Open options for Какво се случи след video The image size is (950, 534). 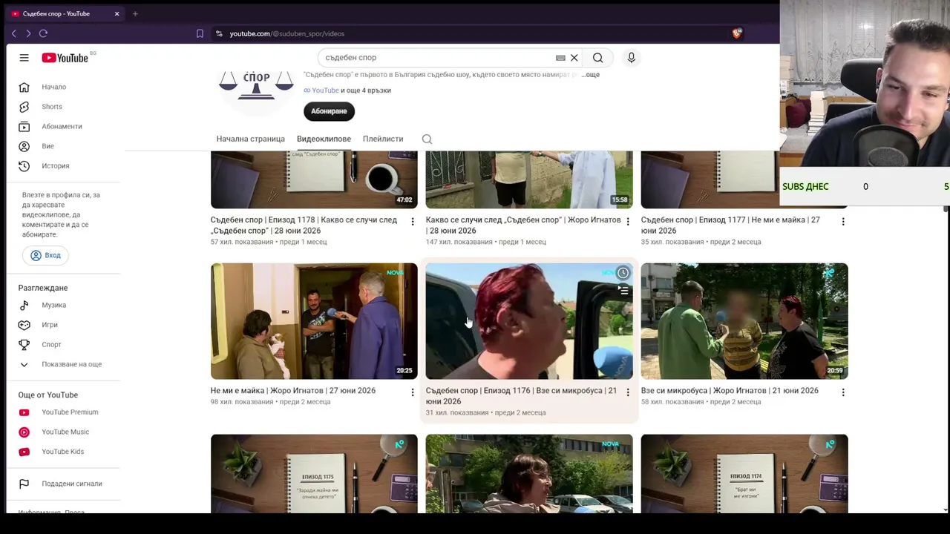tap(628, 221)
